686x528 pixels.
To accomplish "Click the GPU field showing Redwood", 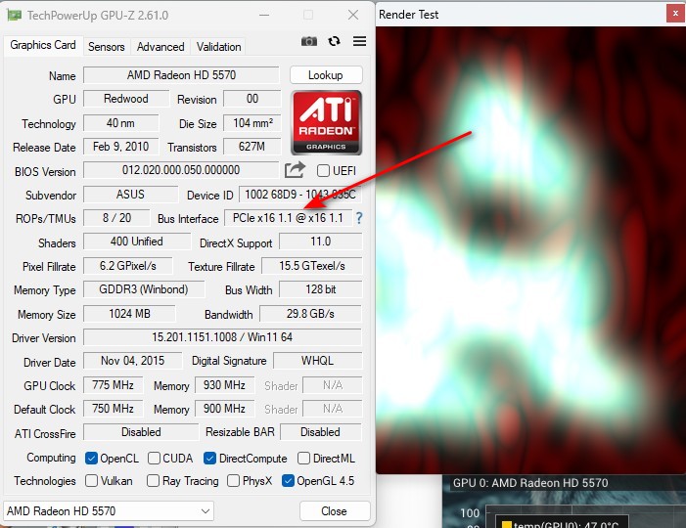I will (126, 99).
